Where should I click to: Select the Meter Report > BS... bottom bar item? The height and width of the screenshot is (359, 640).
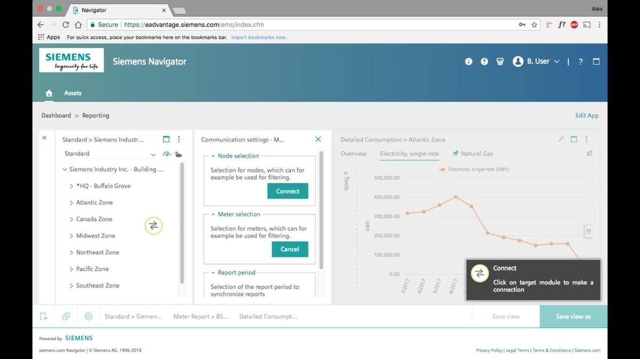tap(201, 316)
